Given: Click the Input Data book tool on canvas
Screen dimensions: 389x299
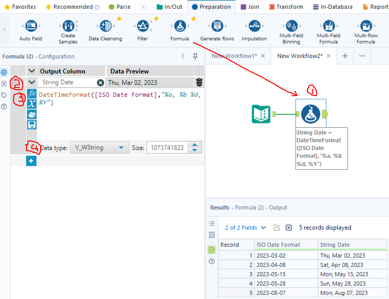Looking at the screenshot, I should [261, 114].
